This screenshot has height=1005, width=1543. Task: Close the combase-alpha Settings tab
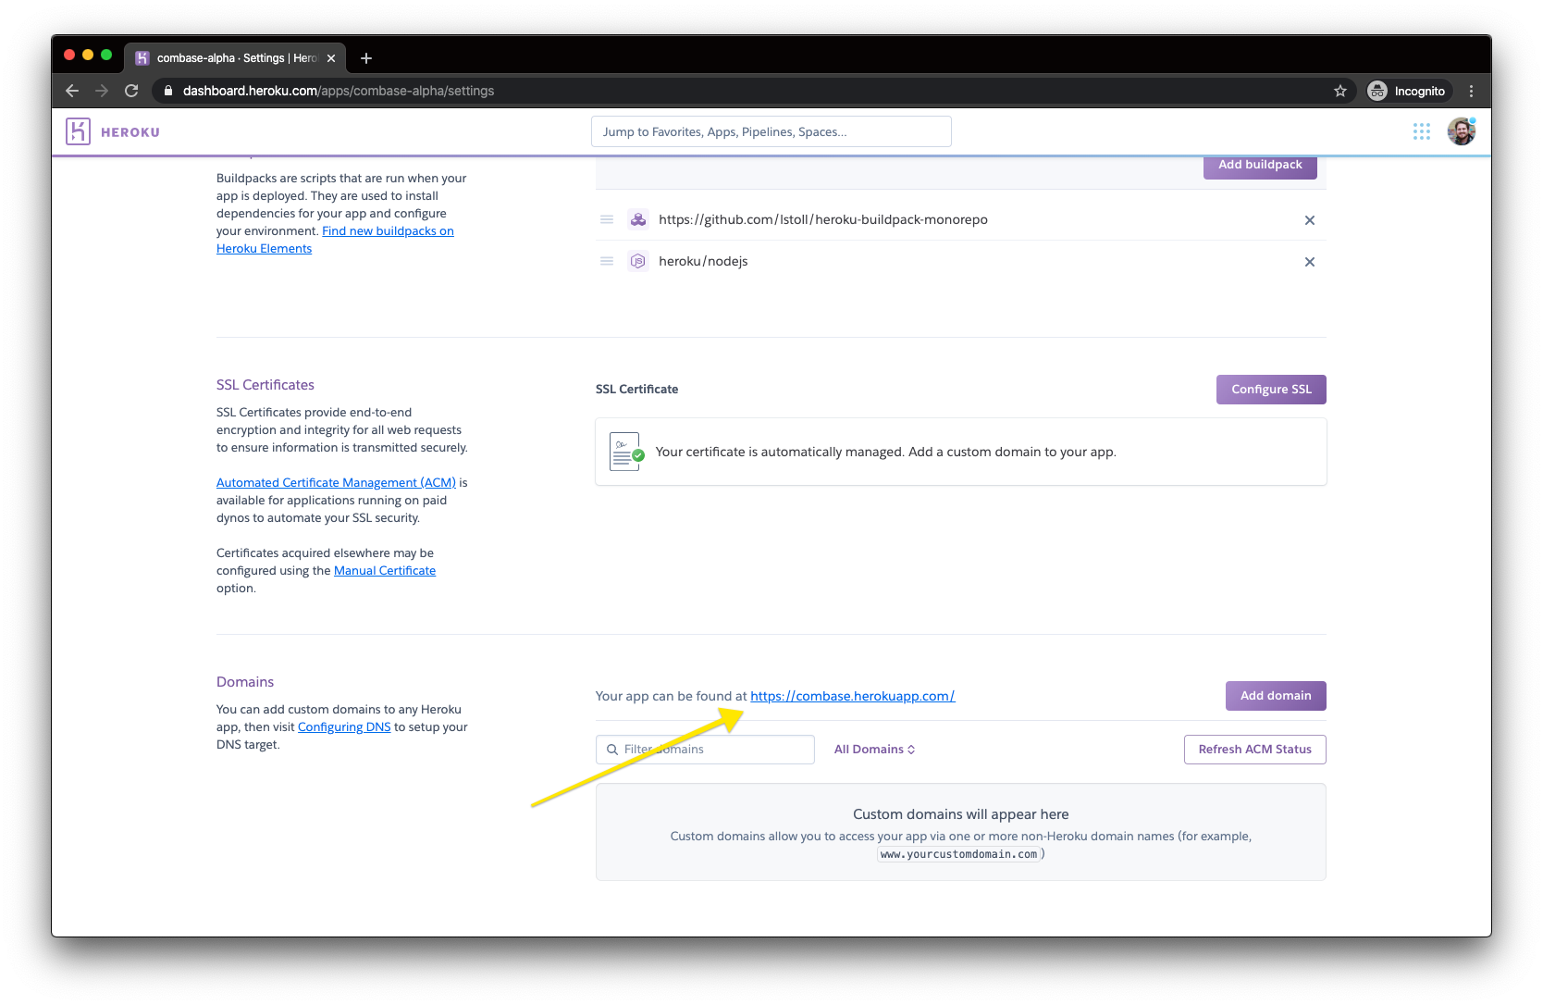(331, 58)
